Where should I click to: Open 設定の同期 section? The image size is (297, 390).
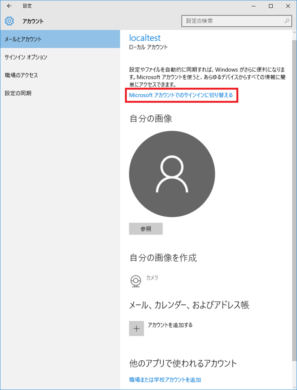click(x=60, y=93)
